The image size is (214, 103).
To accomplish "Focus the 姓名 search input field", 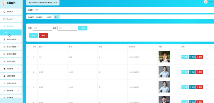I will pos(67,28).
